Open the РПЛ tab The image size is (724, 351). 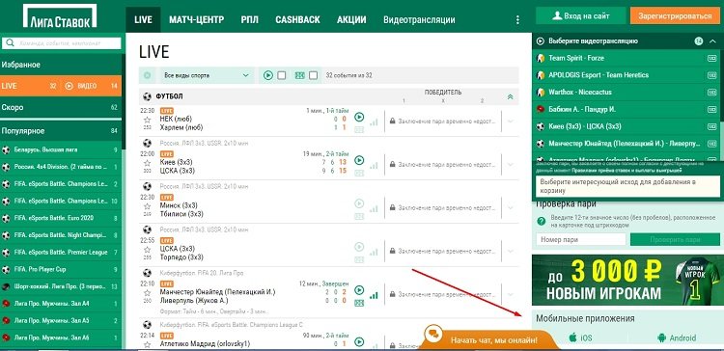click(249, 20)
